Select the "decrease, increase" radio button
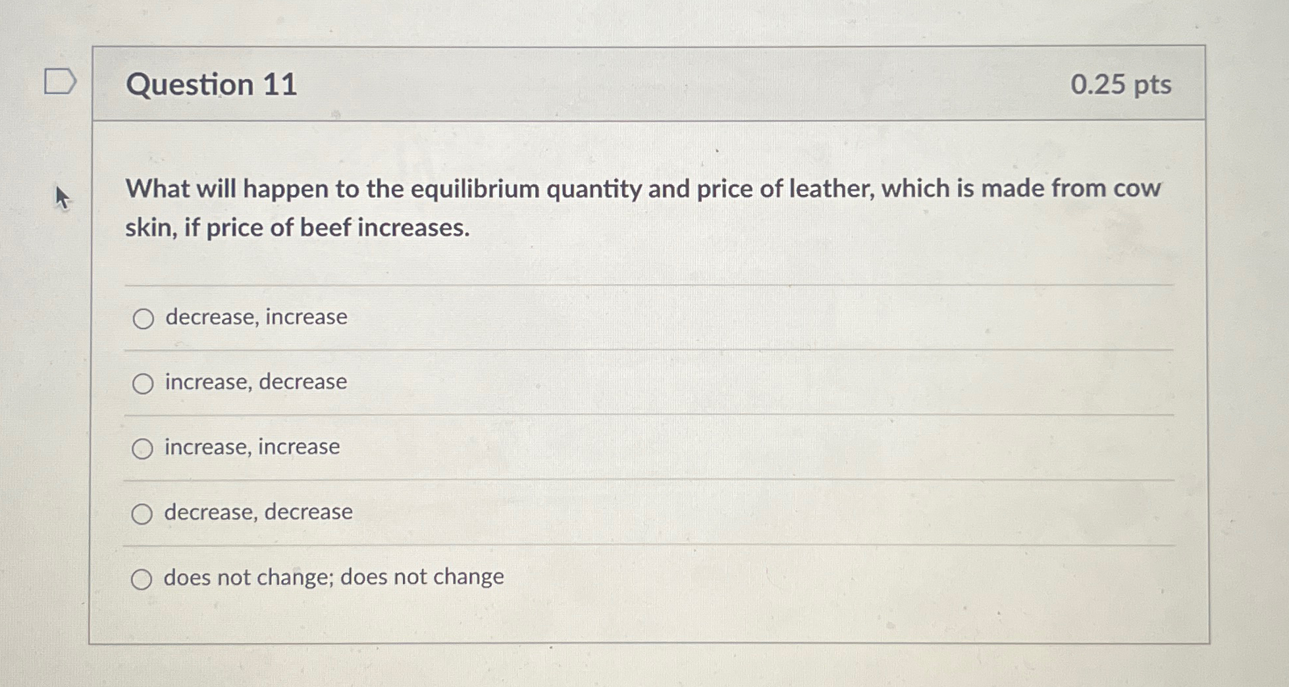Image resolution: width=1289 pixels, height=687 pixels. [143, 319]
